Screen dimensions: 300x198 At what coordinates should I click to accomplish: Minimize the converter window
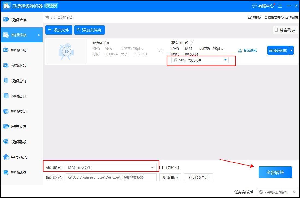[x=289, y=6]
